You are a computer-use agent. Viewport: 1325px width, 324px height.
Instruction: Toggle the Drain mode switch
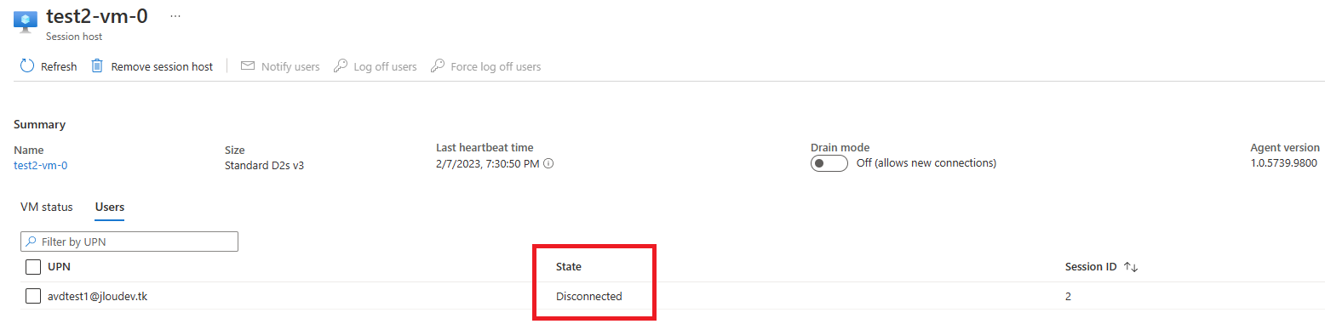(x=829, y=163)
